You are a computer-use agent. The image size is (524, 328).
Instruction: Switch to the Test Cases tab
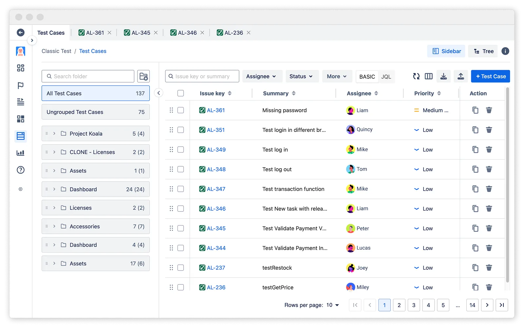51,33
